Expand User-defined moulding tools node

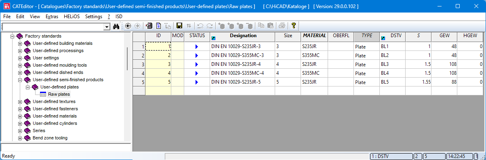(20, 65)
